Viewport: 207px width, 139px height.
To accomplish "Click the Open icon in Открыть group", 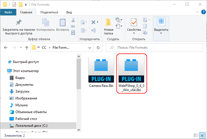I will [x=145, y=20].
